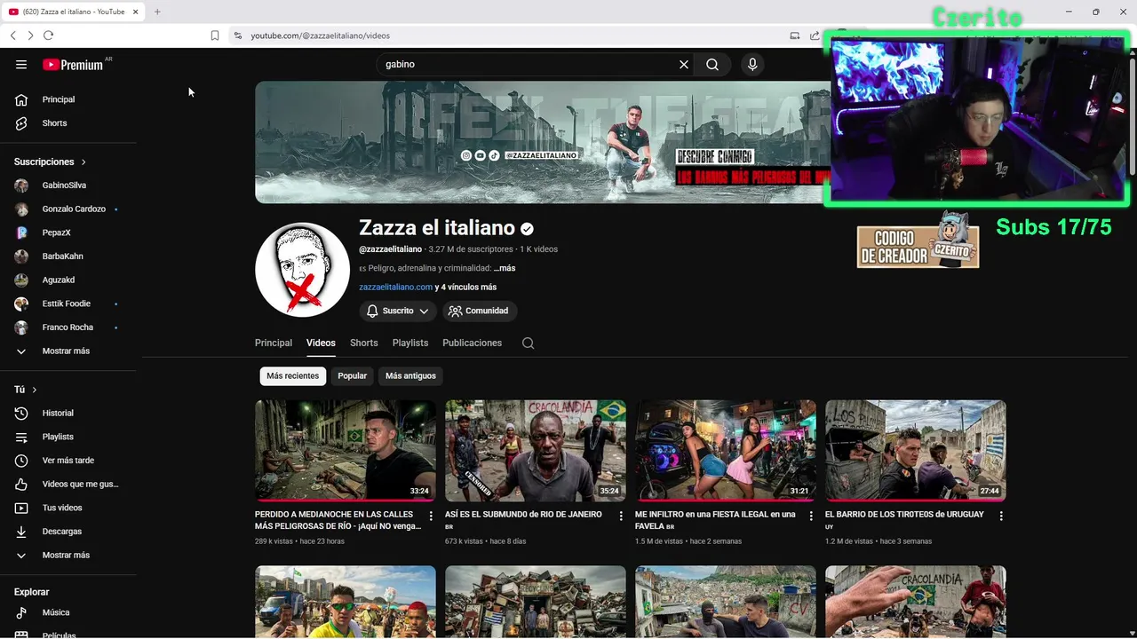
Task: Go forward with browser forward arrow
Action: (30, 35)
